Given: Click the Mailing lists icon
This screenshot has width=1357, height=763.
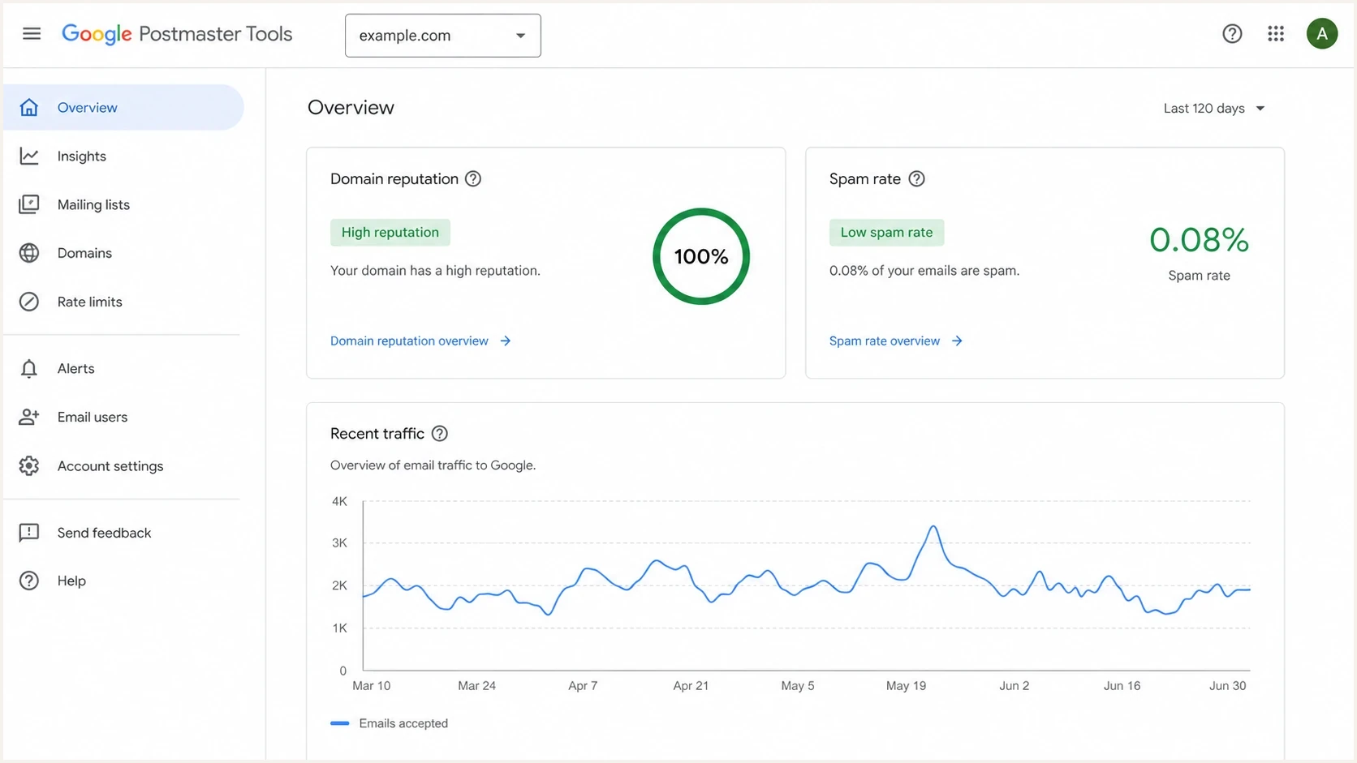Looking at the screenshot, I should pyautogui.click(x=29, y=204).
